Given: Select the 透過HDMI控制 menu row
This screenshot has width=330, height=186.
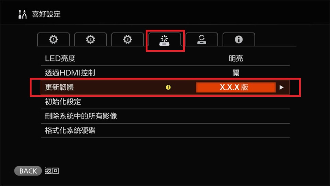Looking at the screenshot, I should pos(165,73).
